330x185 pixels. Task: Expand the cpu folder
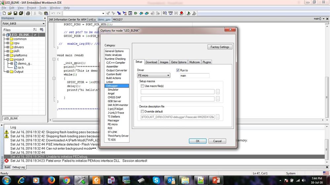[x=8, y=43]
